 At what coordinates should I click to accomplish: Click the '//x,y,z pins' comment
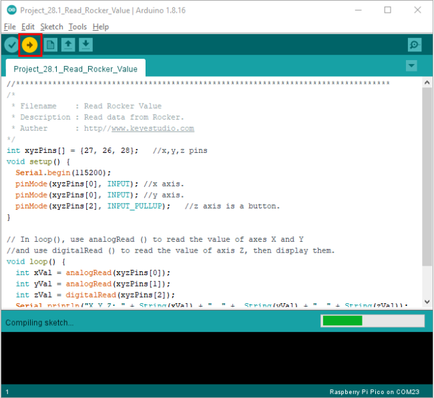point(180,150)
